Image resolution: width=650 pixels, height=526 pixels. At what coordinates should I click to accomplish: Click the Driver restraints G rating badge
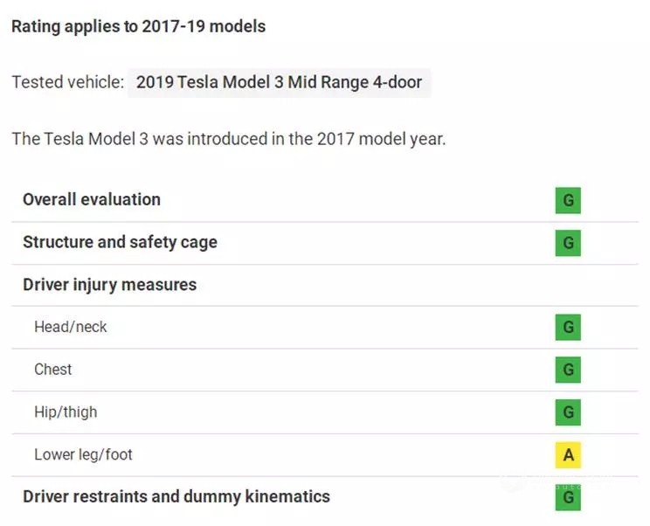click(x=568, y=497)
